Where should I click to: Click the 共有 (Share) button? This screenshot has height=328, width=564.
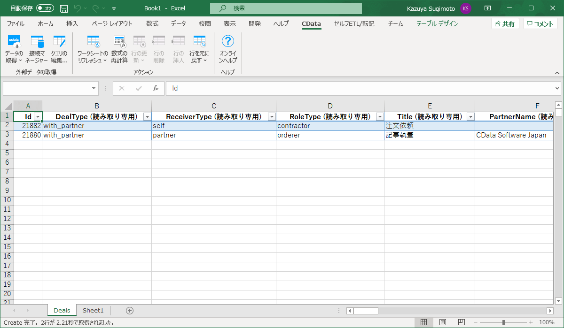click(x=505, y=24)
